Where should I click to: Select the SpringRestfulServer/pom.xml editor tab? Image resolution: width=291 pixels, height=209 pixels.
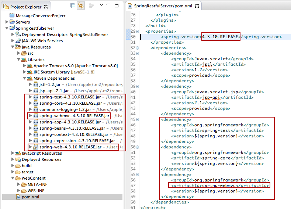pyautogui.click(x=163, y=6)
